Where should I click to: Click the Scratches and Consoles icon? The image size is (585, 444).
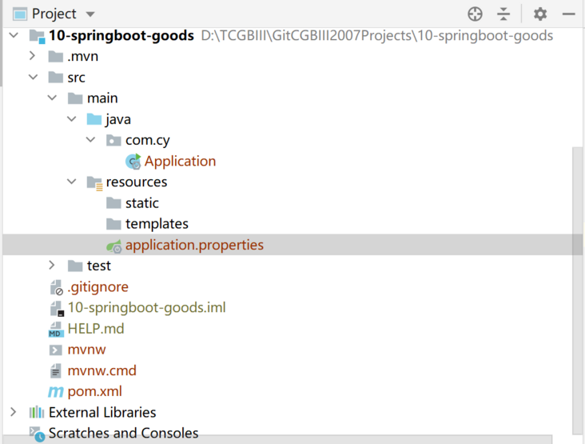(x=37, y=434)
